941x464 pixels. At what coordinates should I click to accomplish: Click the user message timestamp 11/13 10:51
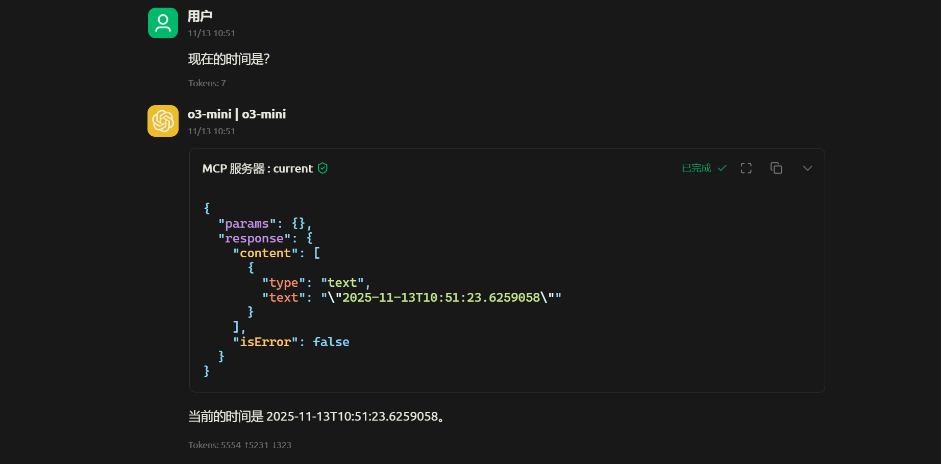click(211, 33)
